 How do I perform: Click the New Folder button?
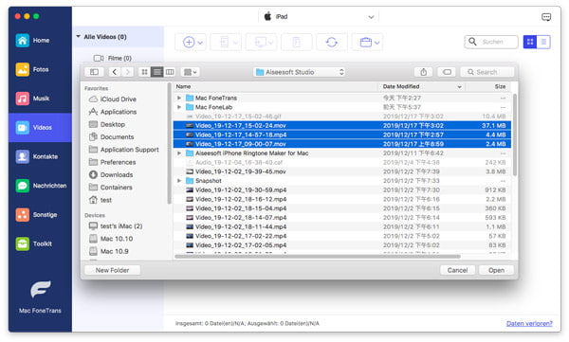[x=112, y=270]
